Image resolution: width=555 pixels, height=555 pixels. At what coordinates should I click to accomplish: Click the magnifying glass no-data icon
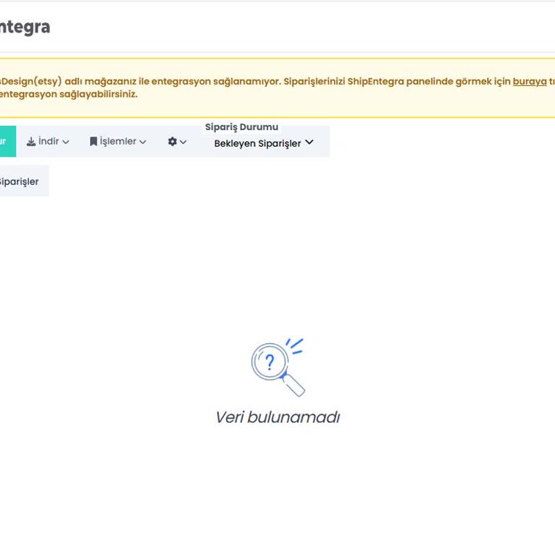[278, 367]
